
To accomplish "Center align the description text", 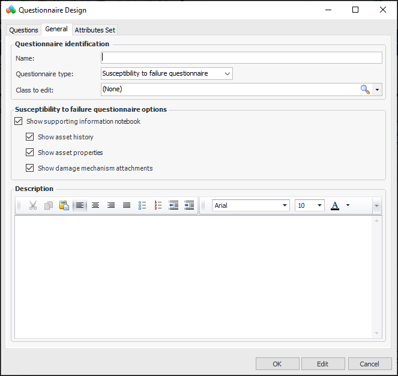I will [x=95, y=205].
